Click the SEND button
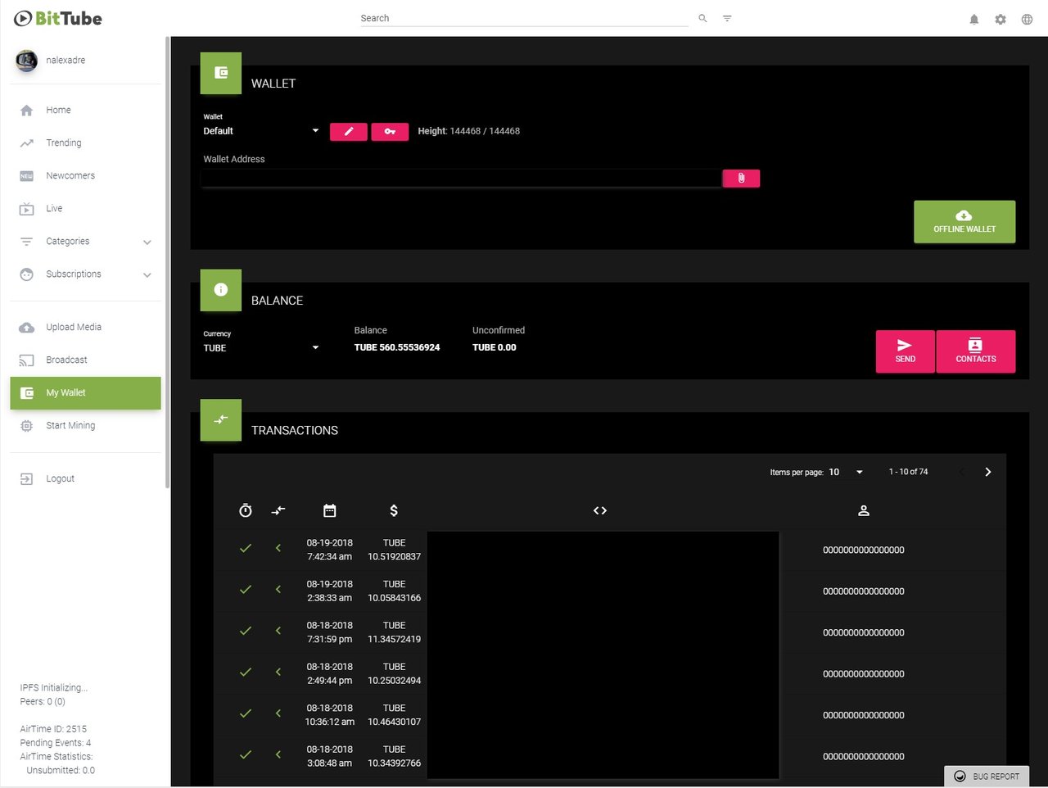Screen dimensions: 1048x788 906,351
